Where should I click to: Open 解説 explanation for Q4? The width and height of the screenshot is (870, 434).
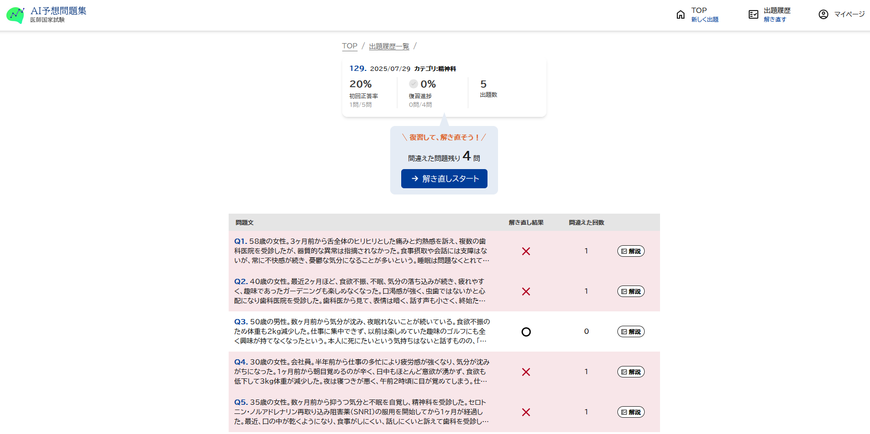pos(631,372)
